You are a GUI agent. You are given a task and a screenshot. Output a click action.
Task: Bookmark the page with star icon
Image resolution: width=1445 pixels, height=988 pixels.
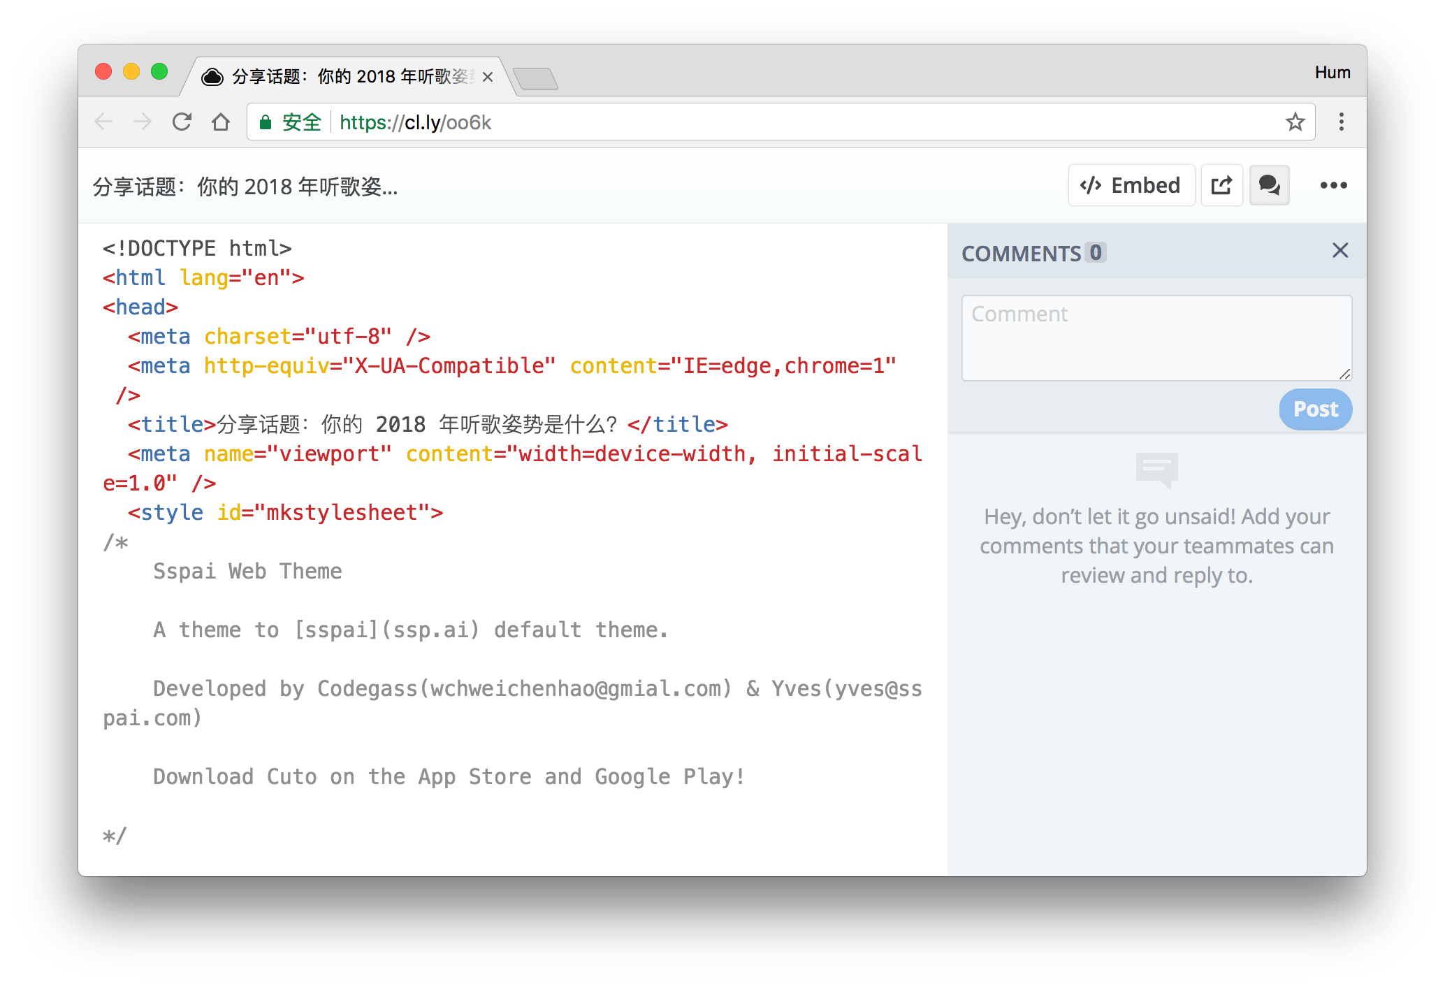1295,122
